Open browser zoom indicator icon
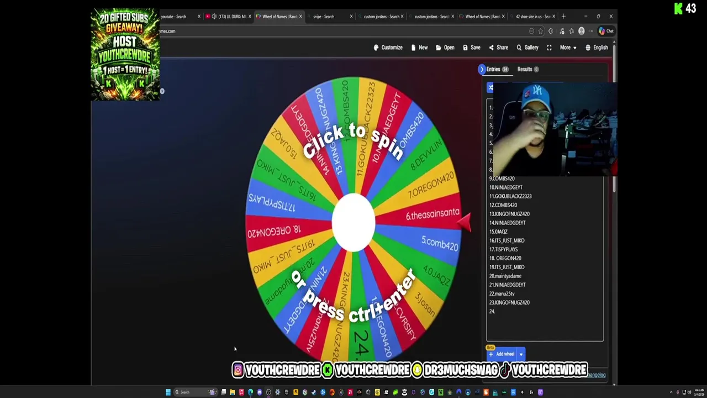Viewport: 707px width, 398px height. point(531,31)
